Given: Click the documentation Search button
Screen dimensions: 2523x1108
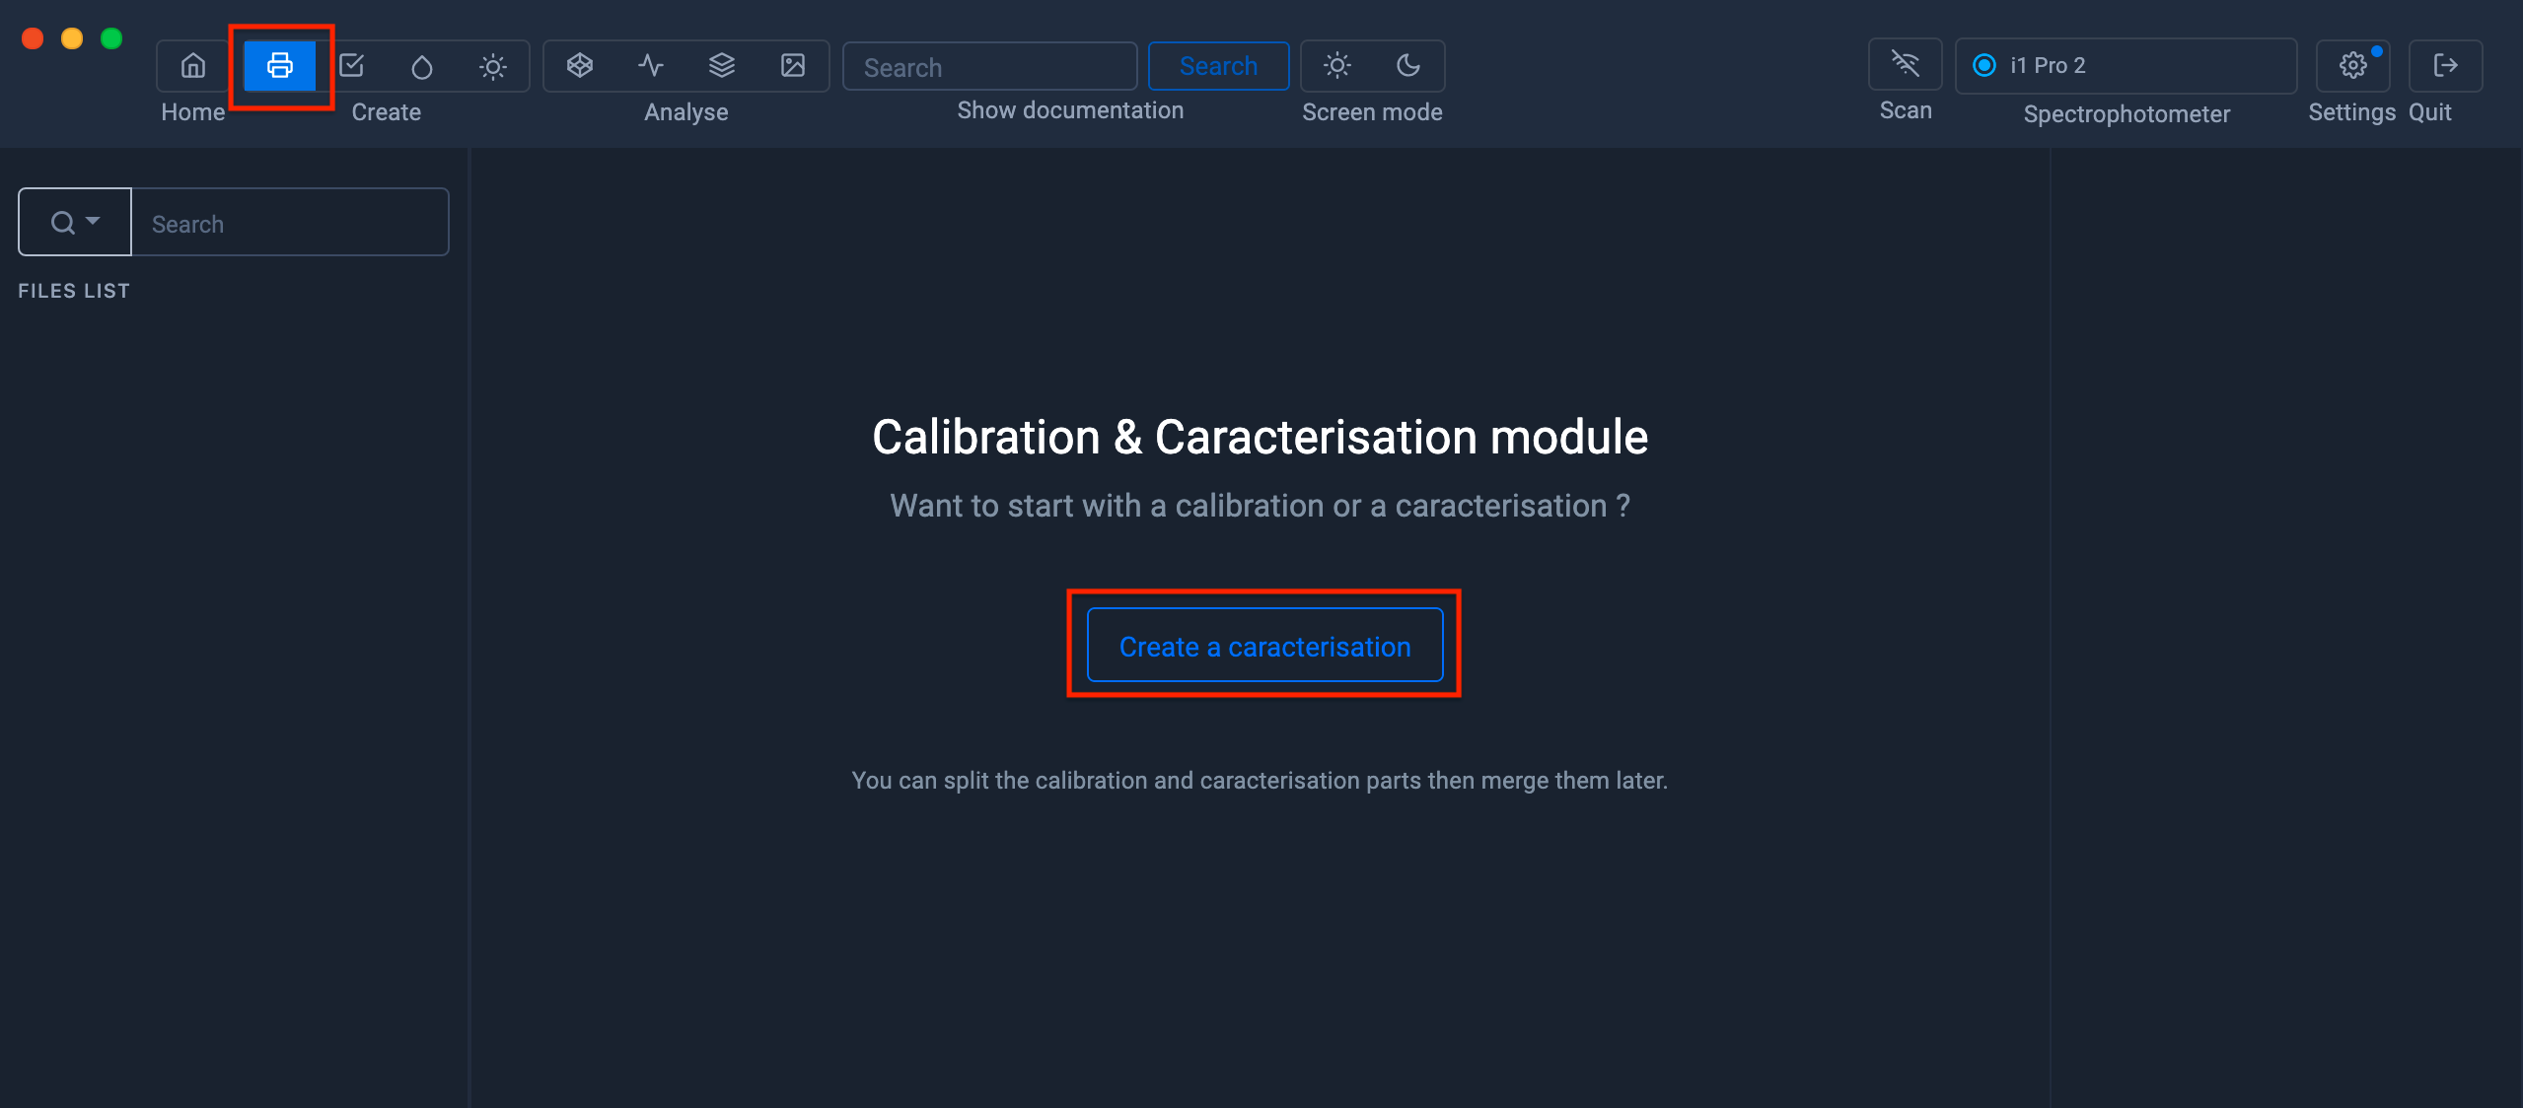Looking at the screenshot, I should [x=1218, y=66].
